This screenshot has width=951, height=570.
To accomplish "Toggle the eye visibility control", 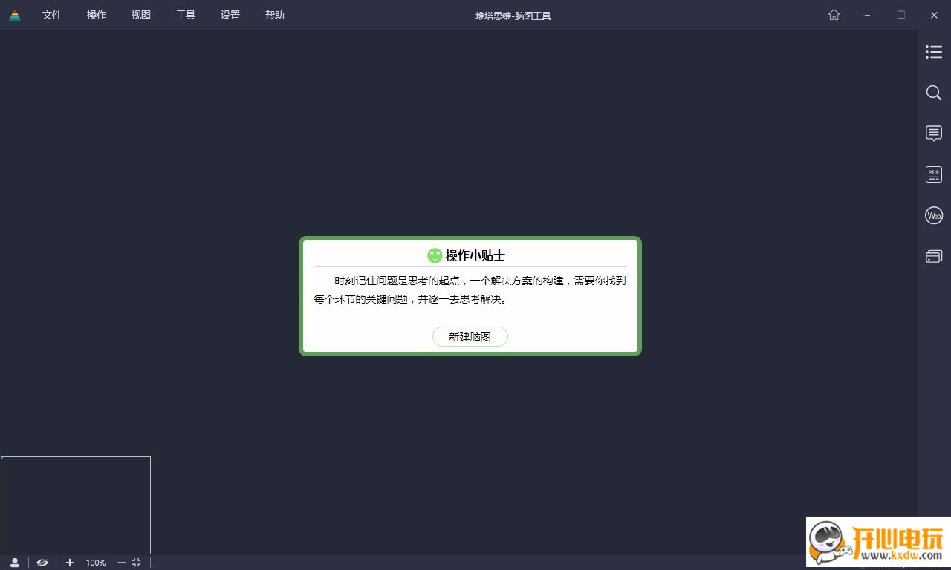I will click(x=42, y=562).
